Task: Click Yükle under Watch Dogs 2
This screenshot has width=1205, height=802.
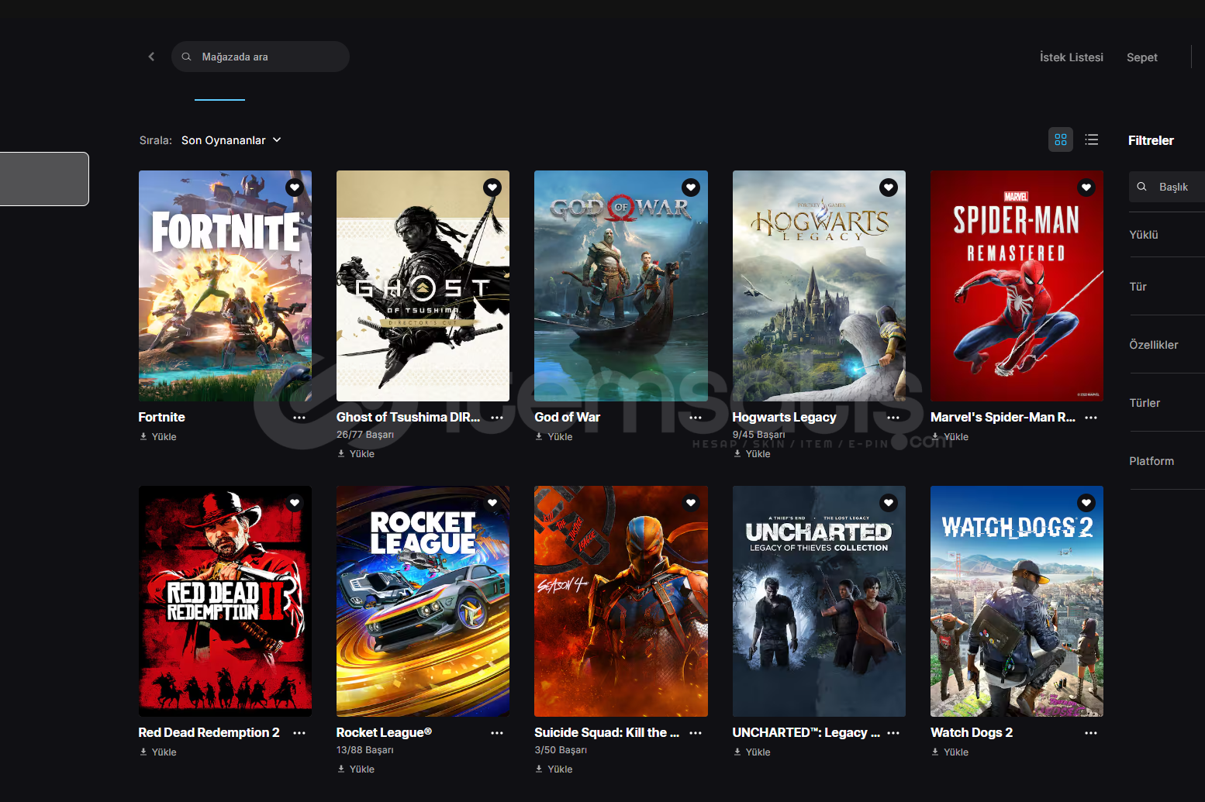Action: coord(950,752)
